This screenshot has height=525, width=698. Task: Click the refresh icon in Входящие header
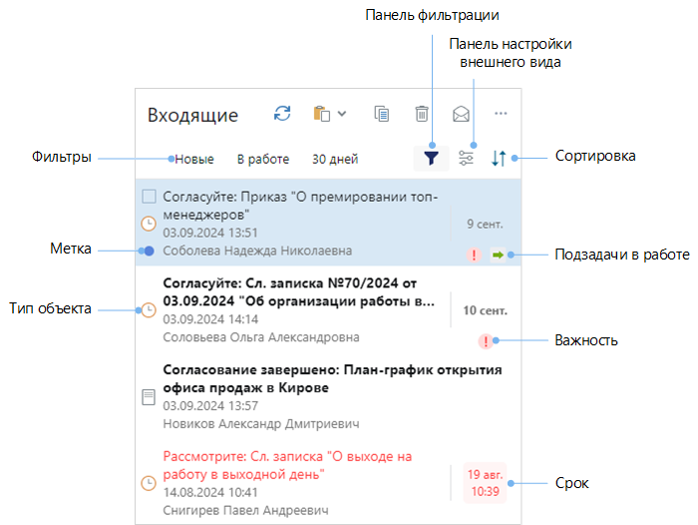[283, 114]
